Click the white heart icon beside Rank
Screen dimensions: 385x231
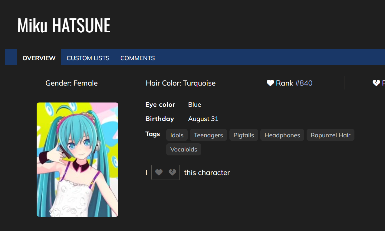click(270, 83)
